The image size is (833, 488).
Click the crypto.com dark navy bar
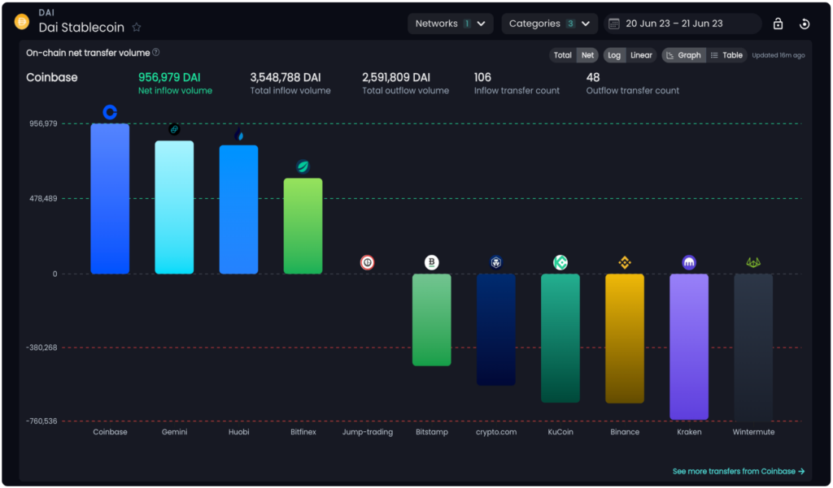tap(496, 330)
